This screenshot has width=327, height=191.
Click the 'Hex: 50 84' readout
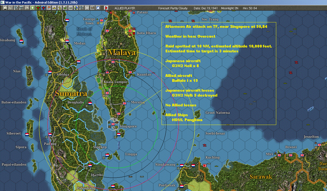pos(250,8)
